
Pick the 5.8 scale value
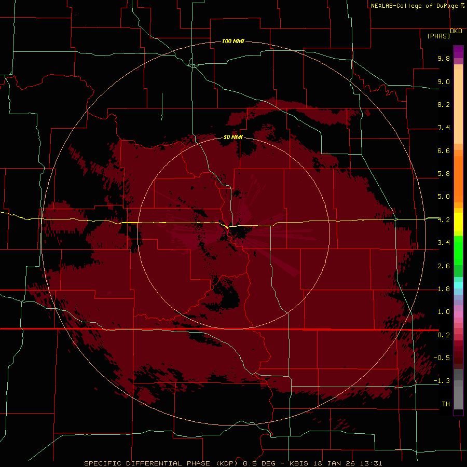[444, 174]
